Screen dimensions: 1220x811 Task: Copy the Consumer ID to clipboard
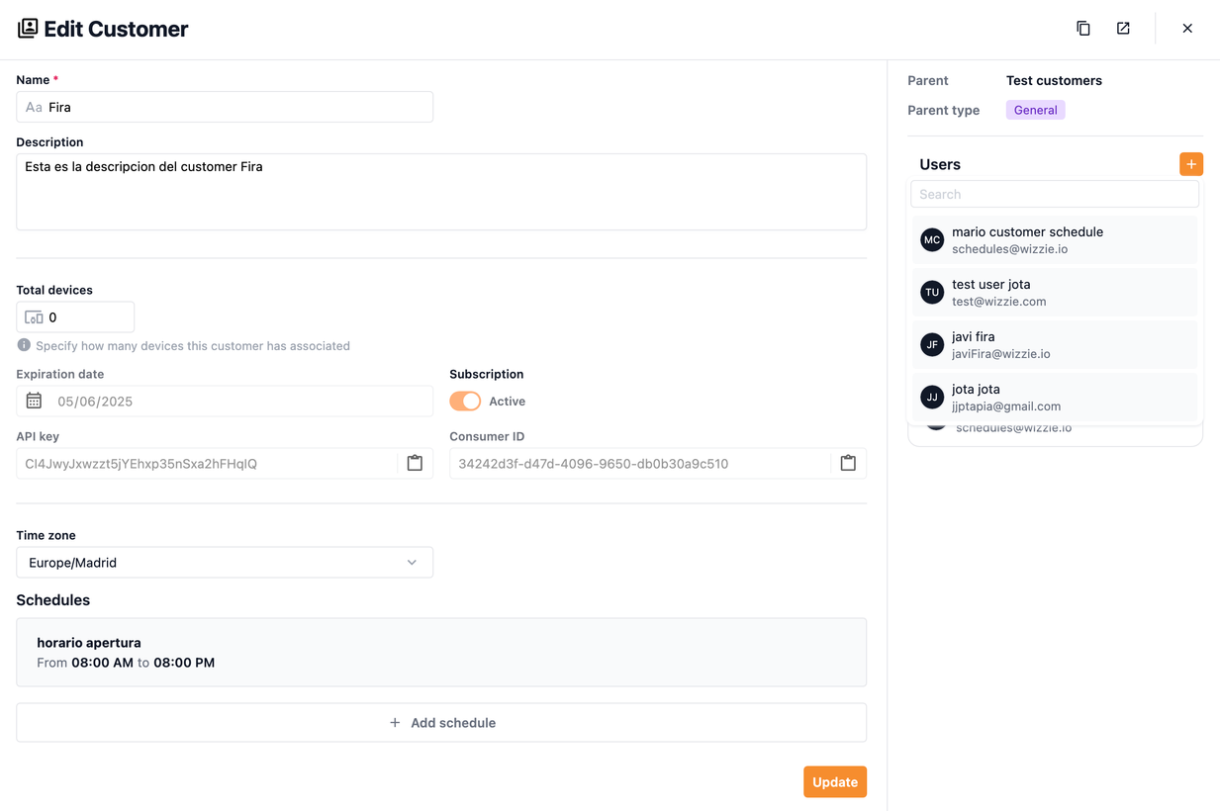pyautogui.click(x=848, y=464)
